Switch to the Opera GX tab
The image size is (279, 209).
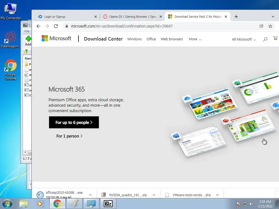pyautogui.click(x=132, y=17)
